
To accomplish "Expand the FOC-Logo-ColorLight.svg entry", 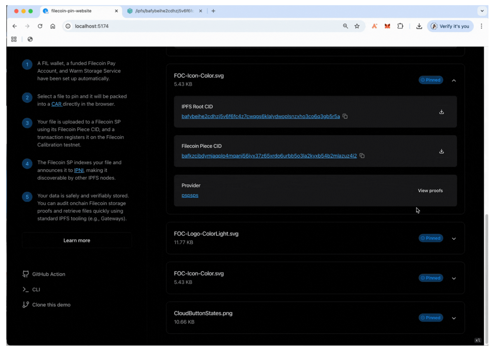I will pos(454,238).
